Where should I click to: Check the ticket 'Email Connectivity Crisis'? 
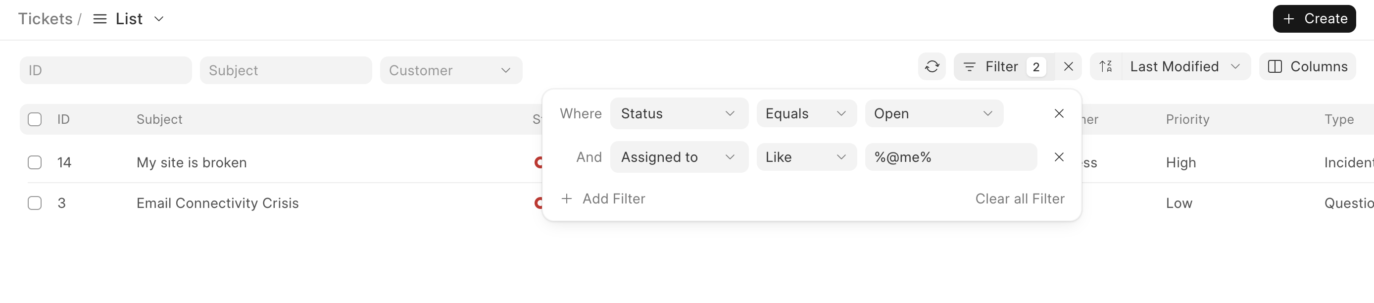34,202
